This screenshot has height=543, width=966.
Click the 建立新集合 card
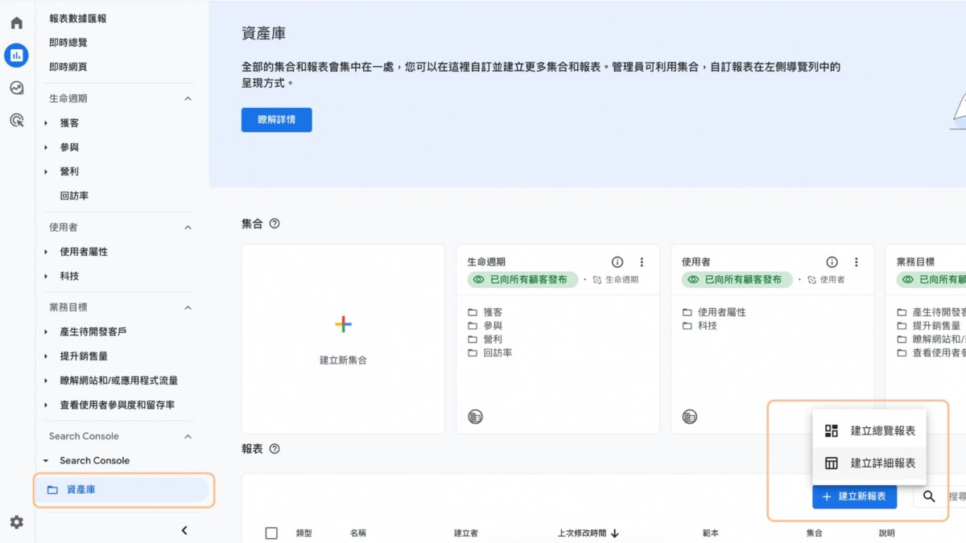coord(343,339)
